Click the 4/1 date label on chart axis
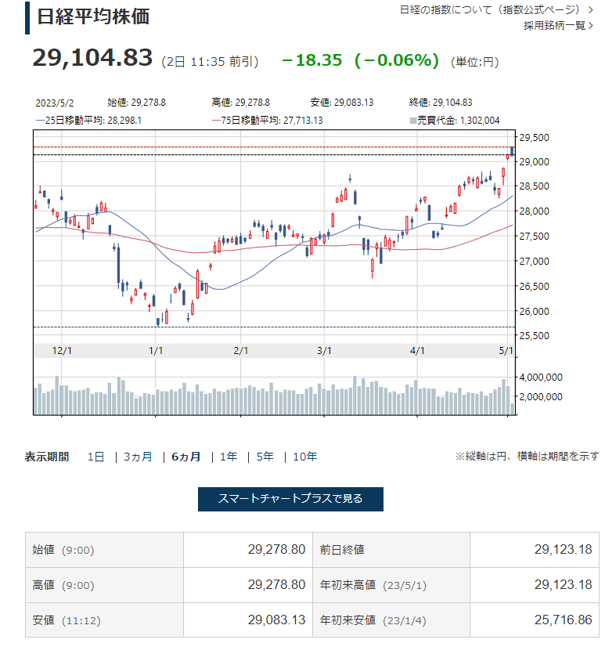 [417, 351]
